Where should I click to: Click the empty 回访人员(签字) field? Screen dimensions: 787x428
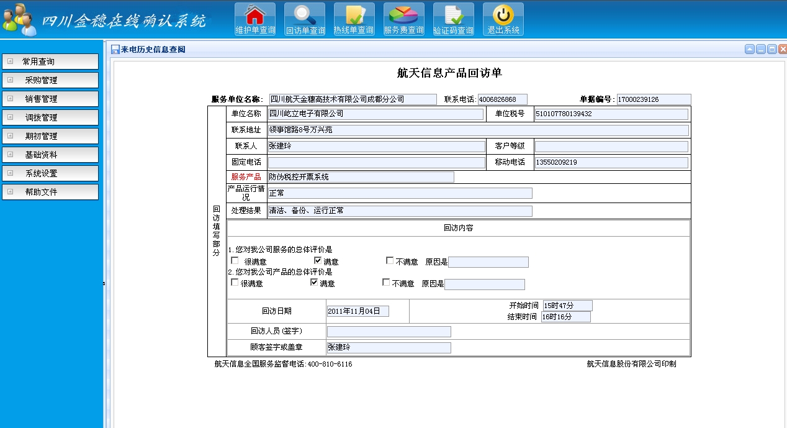[x=389, y=332]
